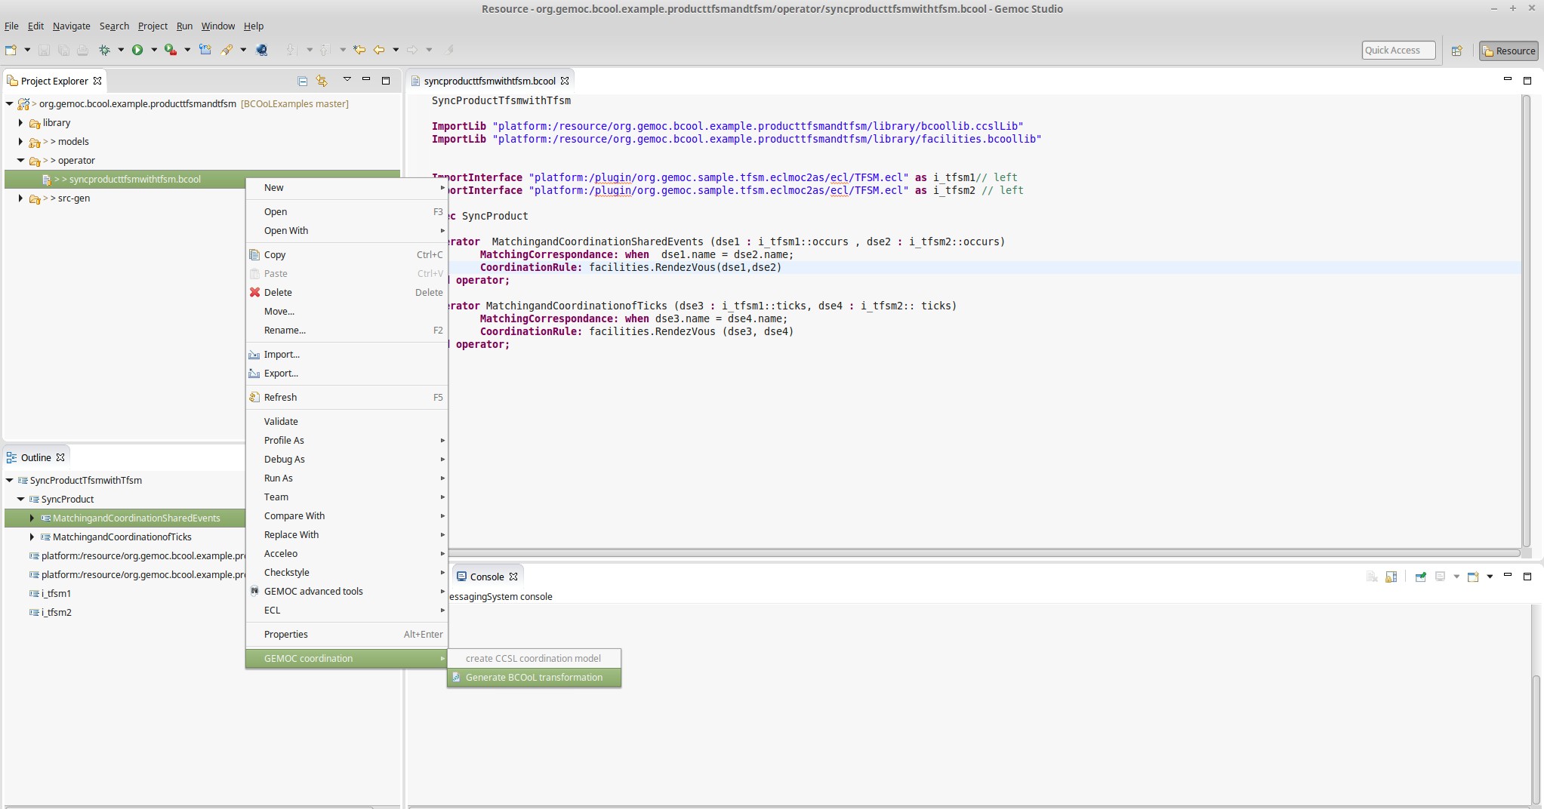
Task: Toggle Pin Console in the console toolbar
Action: [1420, 577]
